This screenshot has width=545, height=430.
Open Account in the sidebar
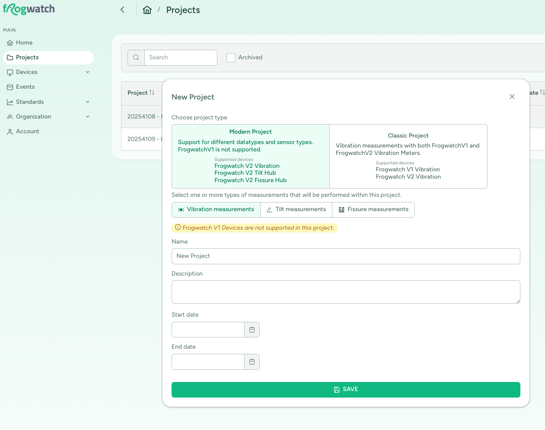[48, 132]
